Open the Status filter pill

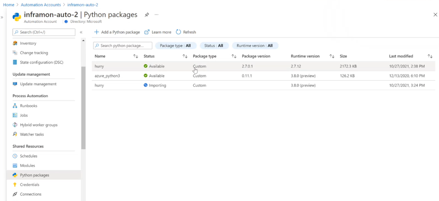[x=214, y=46]
